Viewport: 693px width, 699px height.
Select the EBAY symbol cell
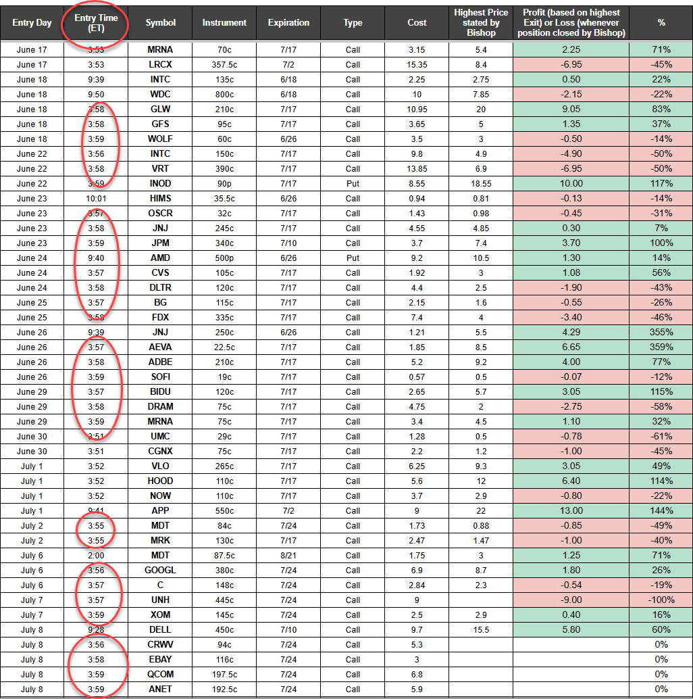[x=160, y=659]
